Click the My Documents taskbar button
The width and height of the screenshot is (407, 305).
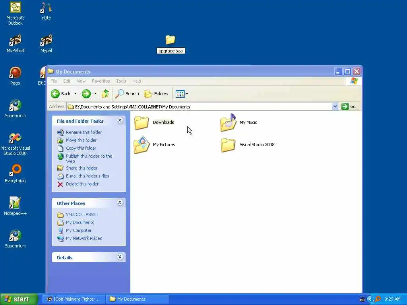137,299
